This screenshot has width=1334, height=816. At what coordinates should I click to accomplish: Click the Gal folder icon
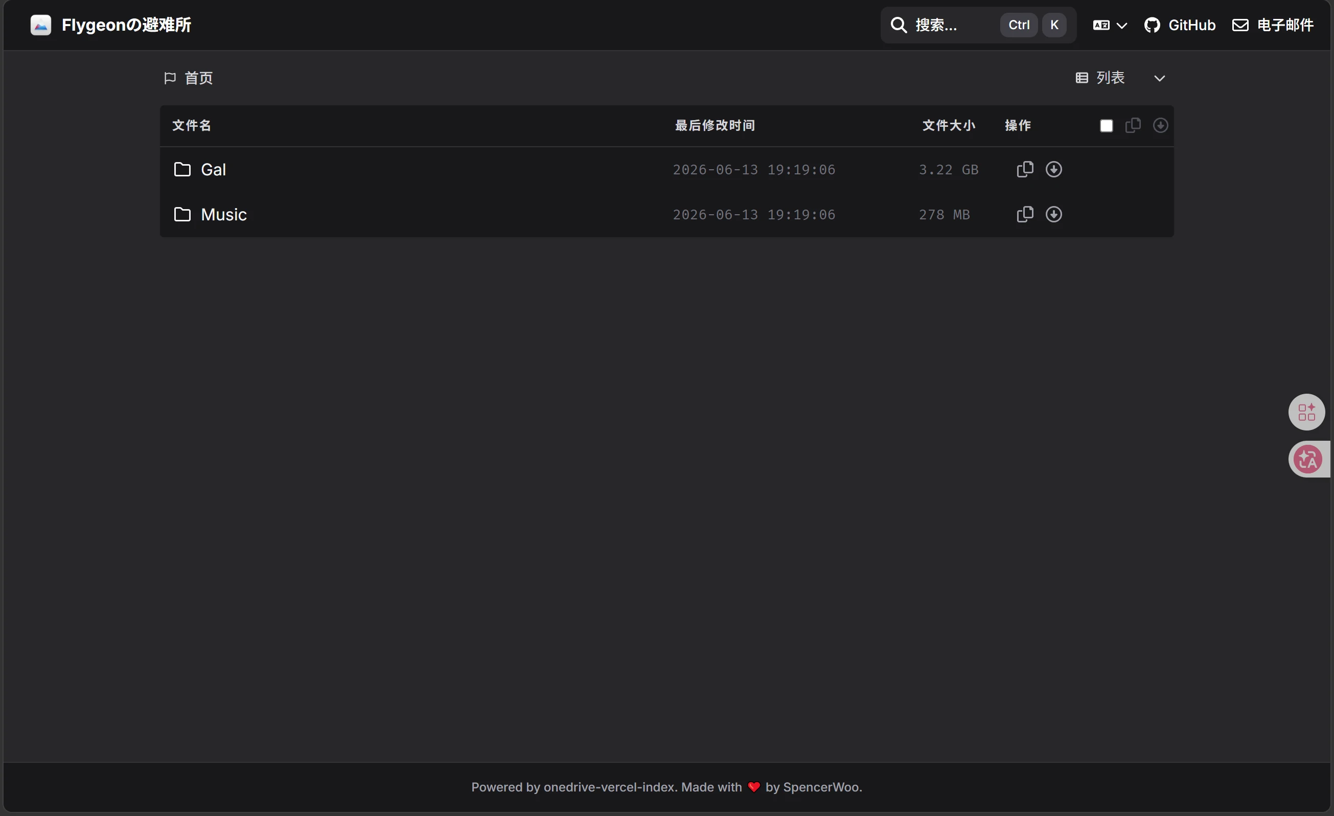point(182,169)
